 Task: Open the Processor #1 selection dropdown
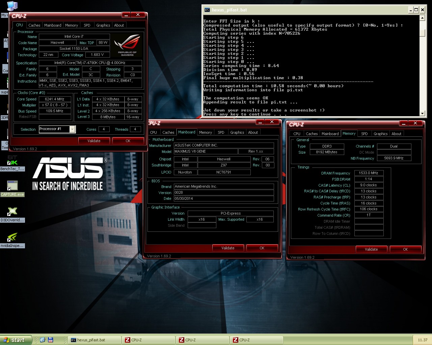point(72,129)
